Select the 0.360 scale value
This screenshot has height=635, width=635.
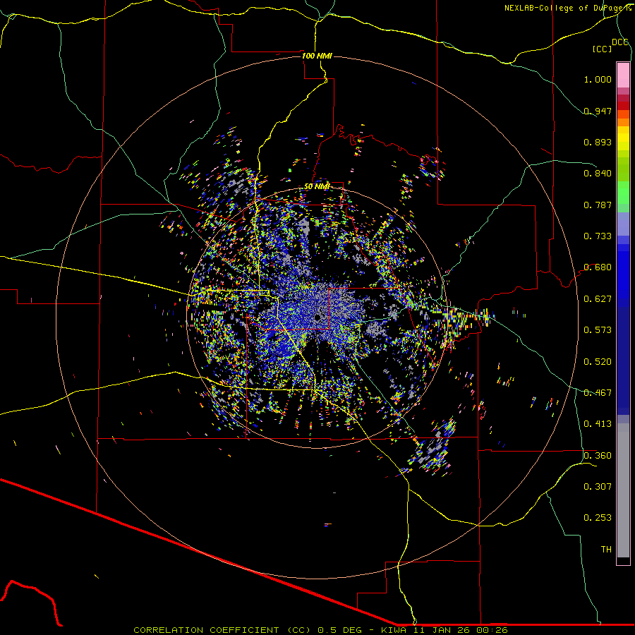tap(598, 456)
